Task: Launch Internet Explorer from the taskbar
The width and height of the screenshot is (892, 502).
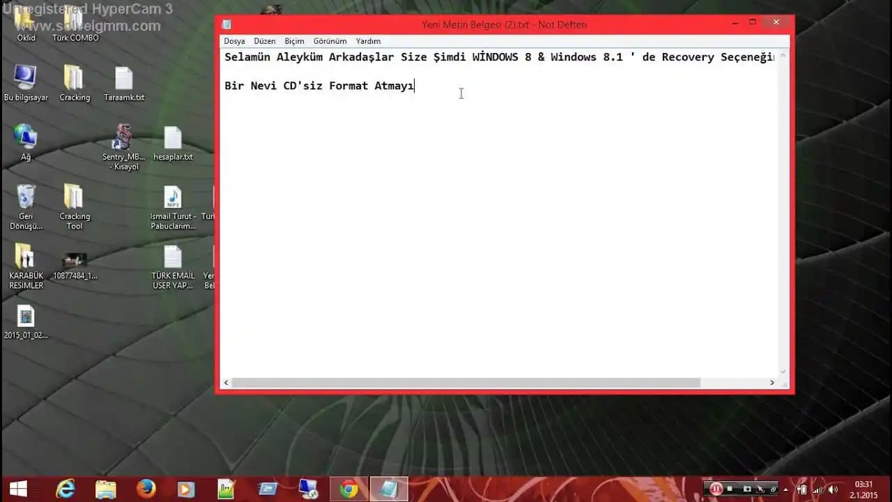Action: pos(65,489)
